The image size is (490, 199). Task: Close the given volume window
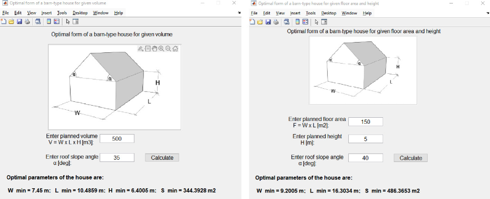coord(234,3)
